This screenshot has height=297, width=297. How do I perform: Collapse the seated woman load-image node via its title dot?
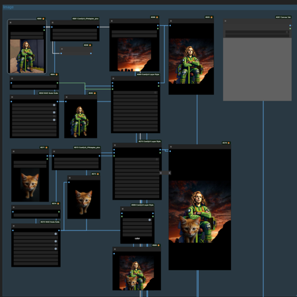11,22
